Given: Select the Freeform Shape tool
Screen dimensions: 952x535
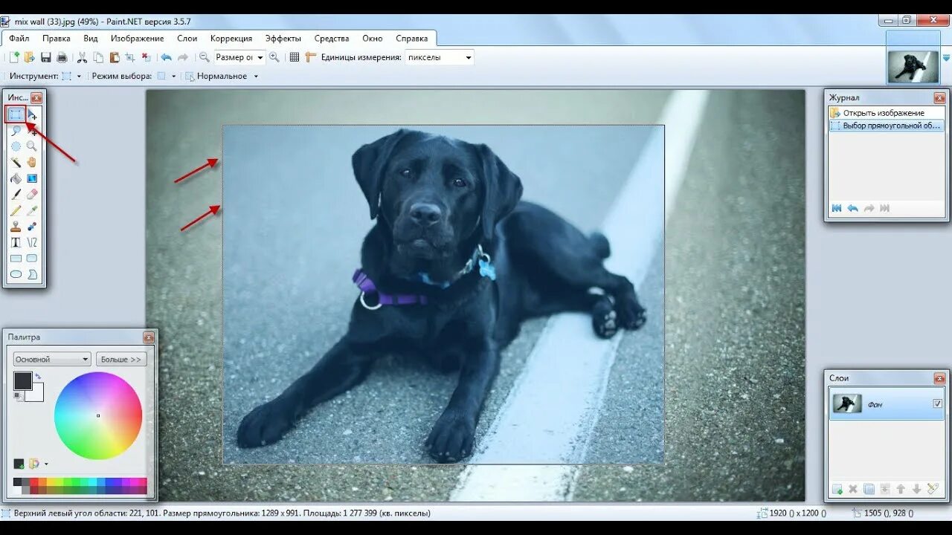Looking at the screenshot, I should (32, 274).
